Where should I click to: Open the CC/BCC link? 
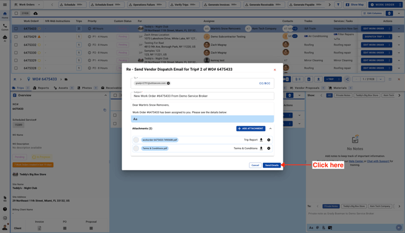click(265, 83)
